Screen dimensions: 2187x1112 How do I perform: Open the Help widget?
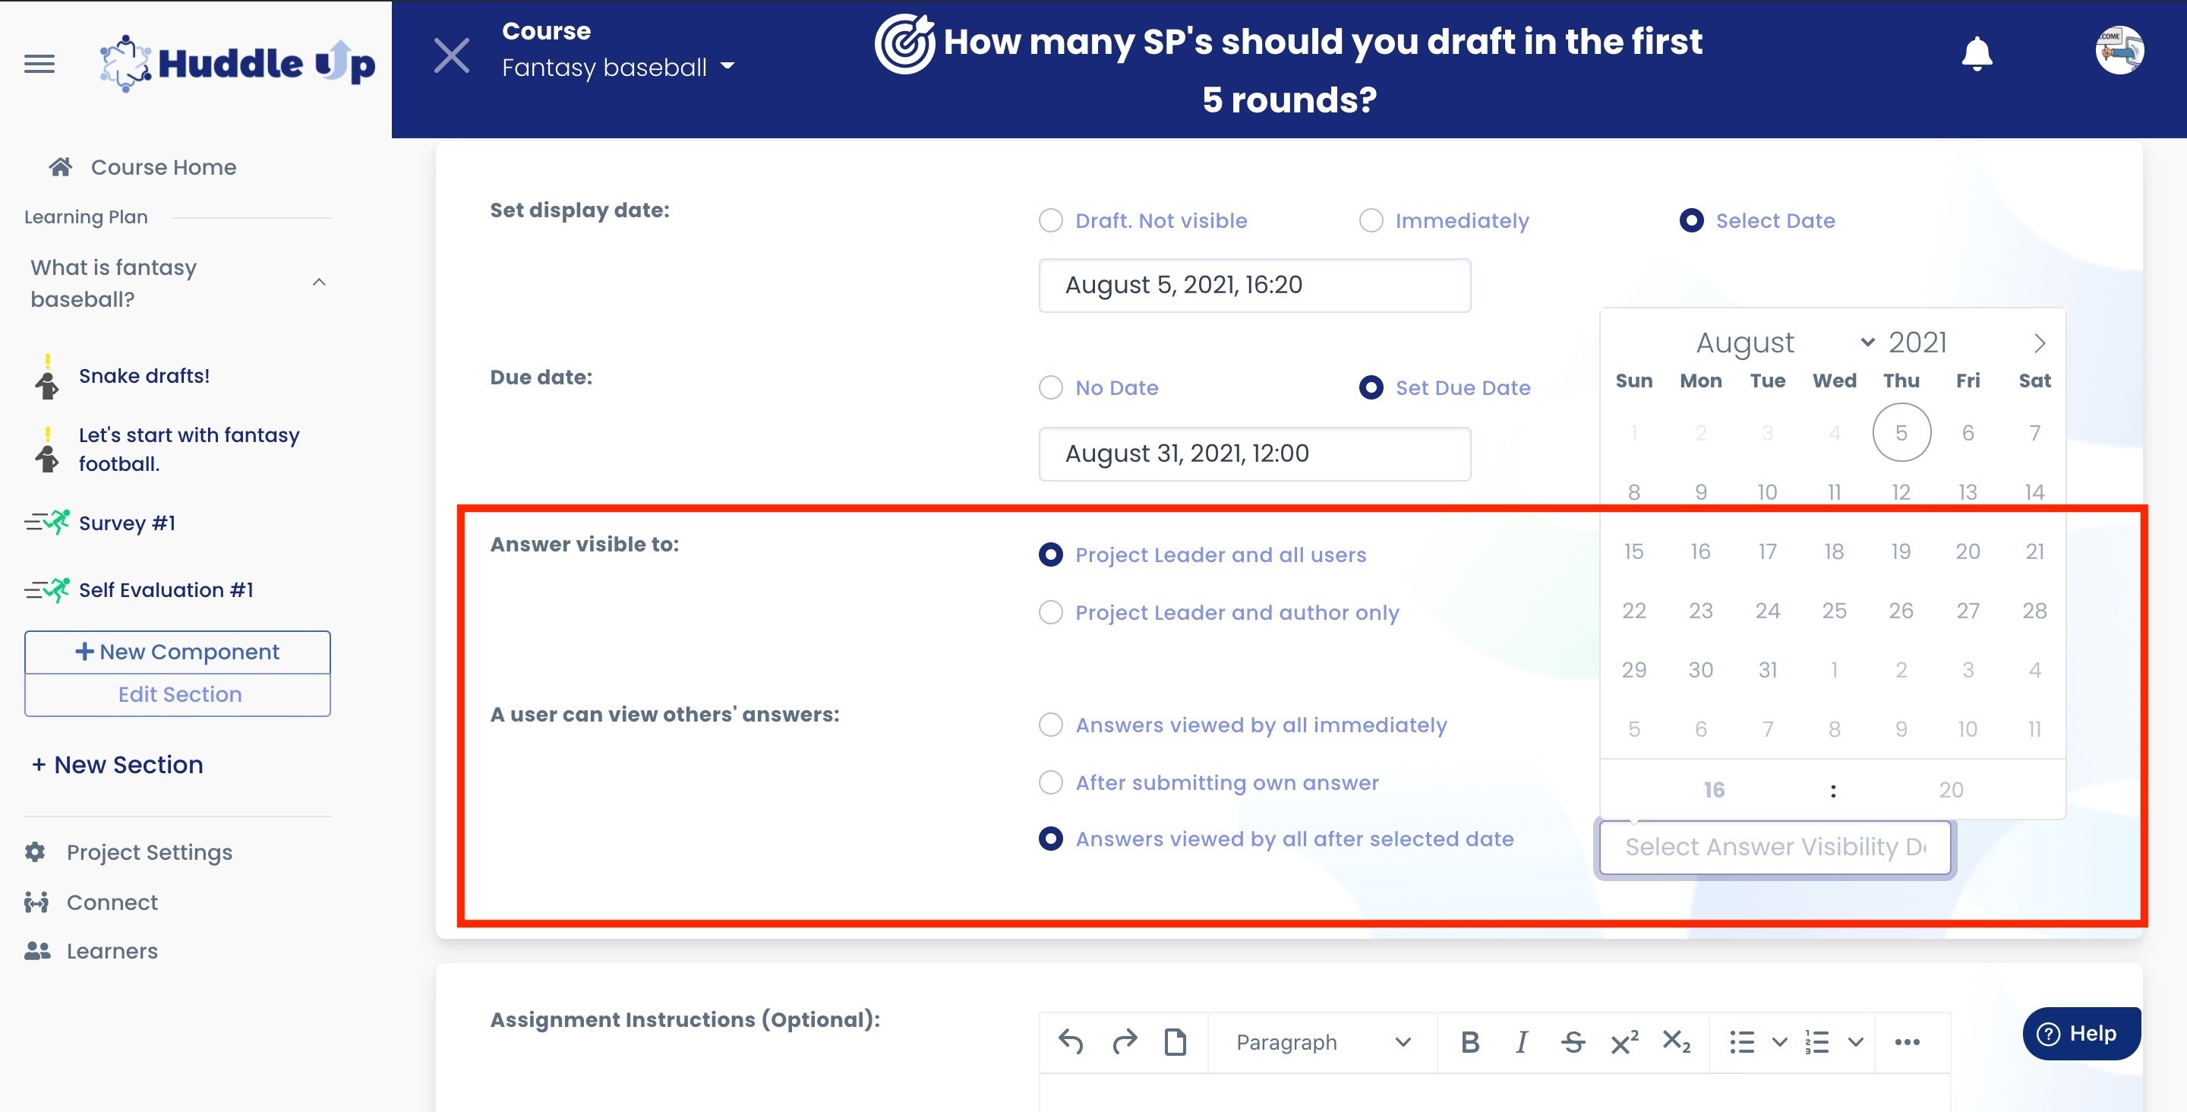pyautogui.click(x=2081, y=1033)
